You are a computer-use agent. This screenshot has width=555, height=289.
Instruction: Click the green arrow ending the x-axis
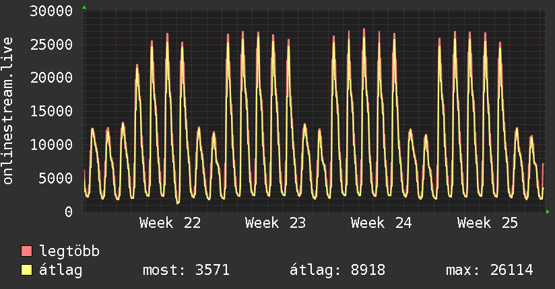548,212
